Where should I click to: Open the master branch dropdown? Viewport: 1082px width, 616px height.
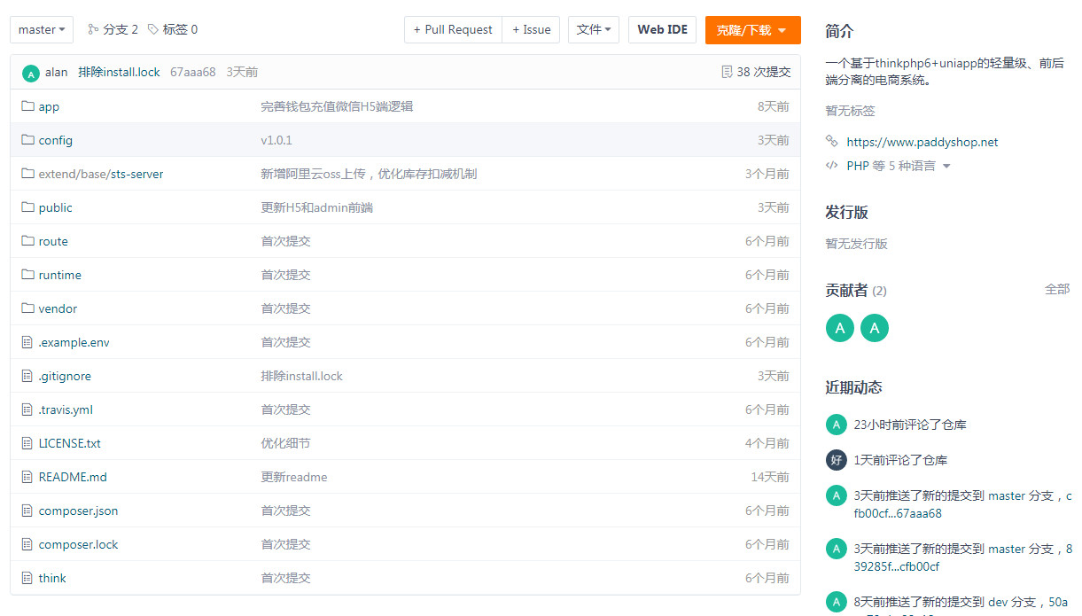tap(41, 28)
